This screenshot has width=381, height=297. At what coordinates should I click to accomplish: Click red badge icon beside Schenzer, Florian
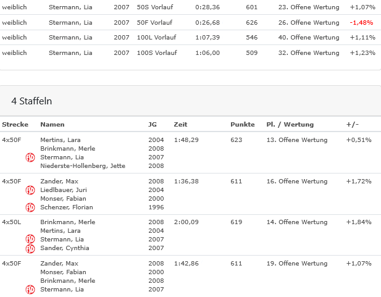pyautogui.click(x=30, y=207)
